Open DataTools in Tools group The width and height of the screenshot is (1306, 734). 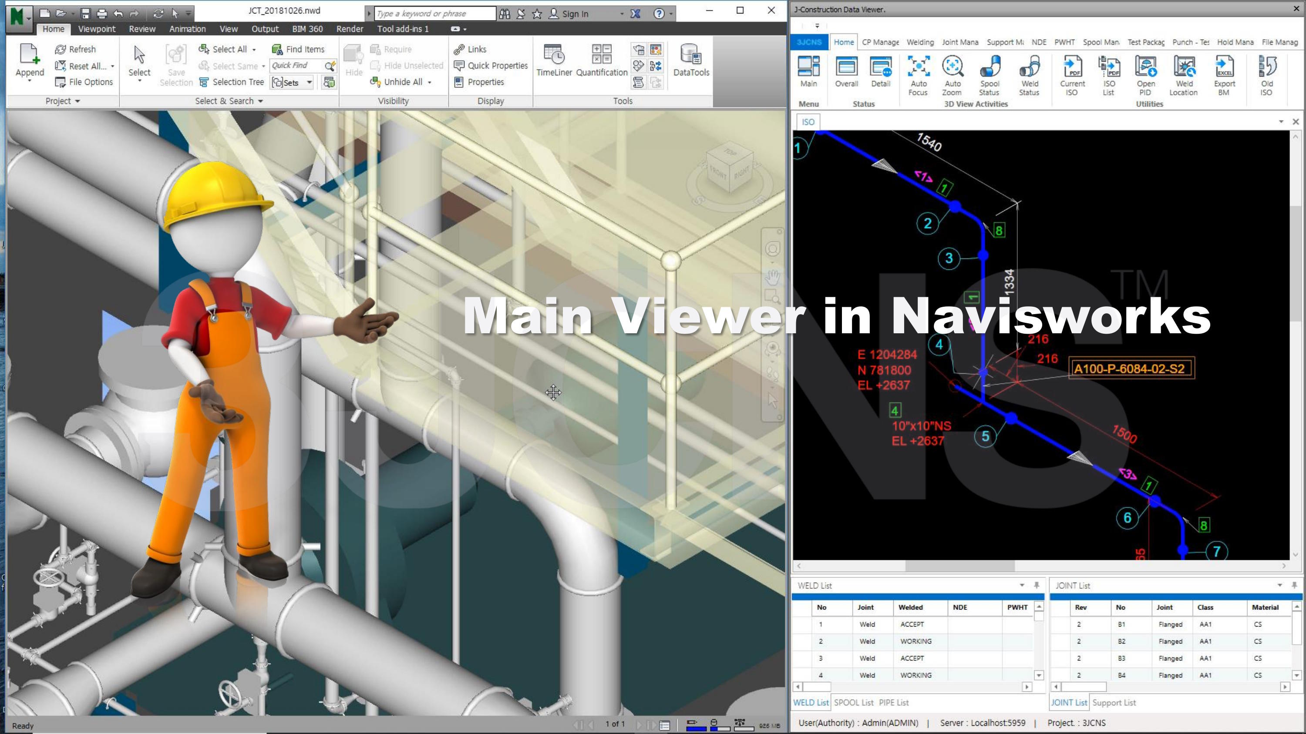(x=691, y=60)
